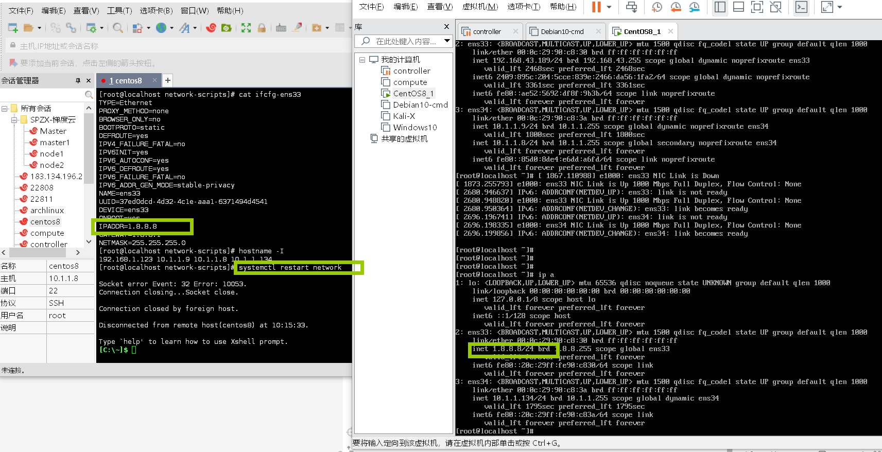This screenshot has height=452, width=882.
Task: Close the CentOS8_1 VM tab
Action: coord(670,31)
